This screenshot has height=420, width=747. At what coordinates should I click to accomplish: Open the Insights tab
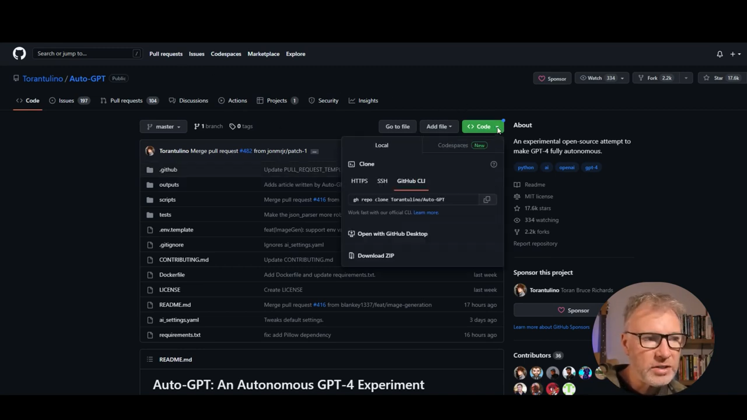363,100
